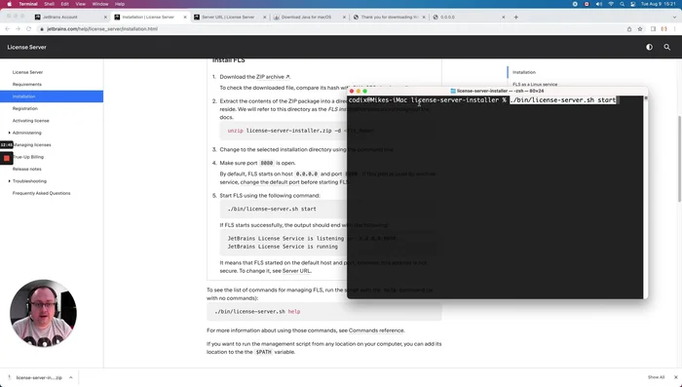Close the Download Java for macOS tab

[x=344, y=17]
